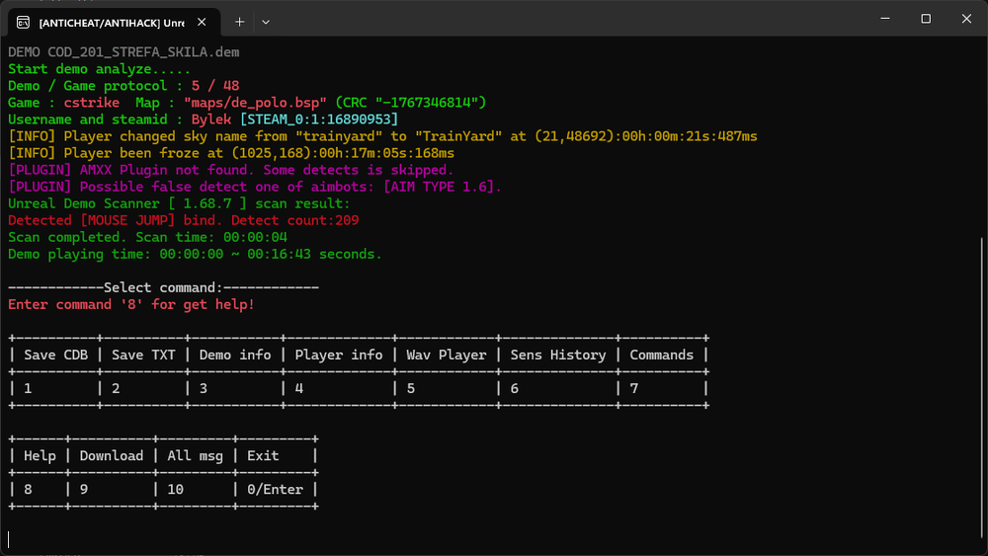Click the terminal input cursor line
Screen dimensions: 988x556
click(x=9, y=539)
